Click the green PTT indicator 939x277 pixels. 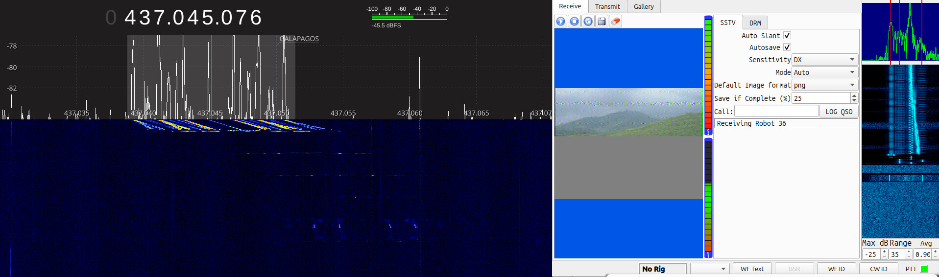(924, 269)
